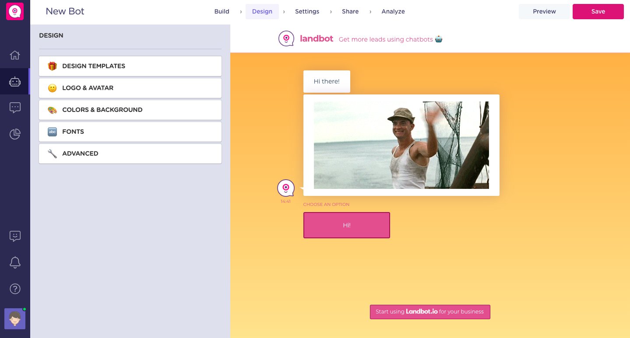This screenshot has height=338, width=630.
Task: Open the Share step
Action: click(350, 11)
